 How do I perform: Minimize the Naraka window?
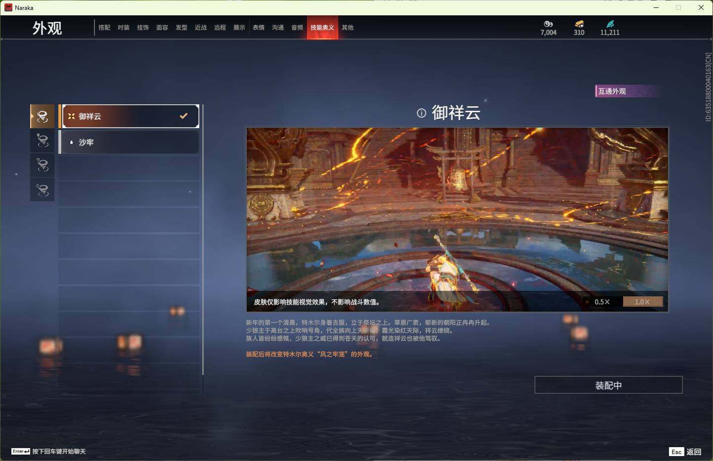pyautogui.click(x=656, y=7)
